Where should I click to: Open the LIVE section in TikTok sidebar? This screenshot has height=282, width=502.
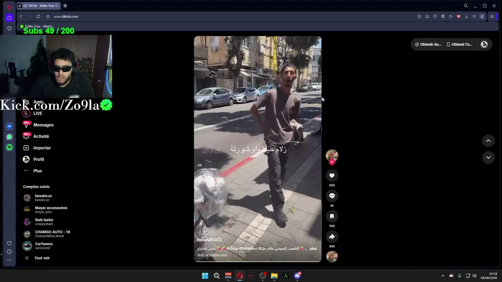[33, 114]
